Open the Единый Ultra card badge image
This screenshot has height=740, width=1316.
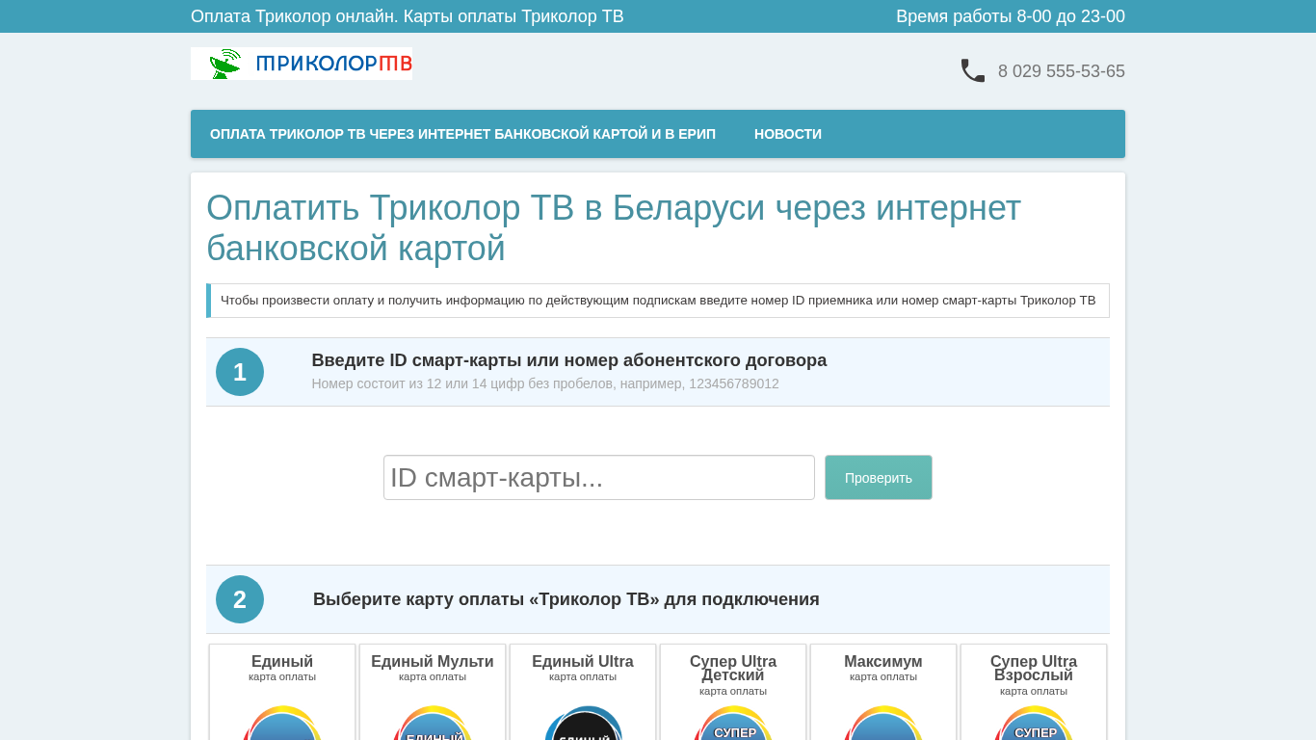583,723
